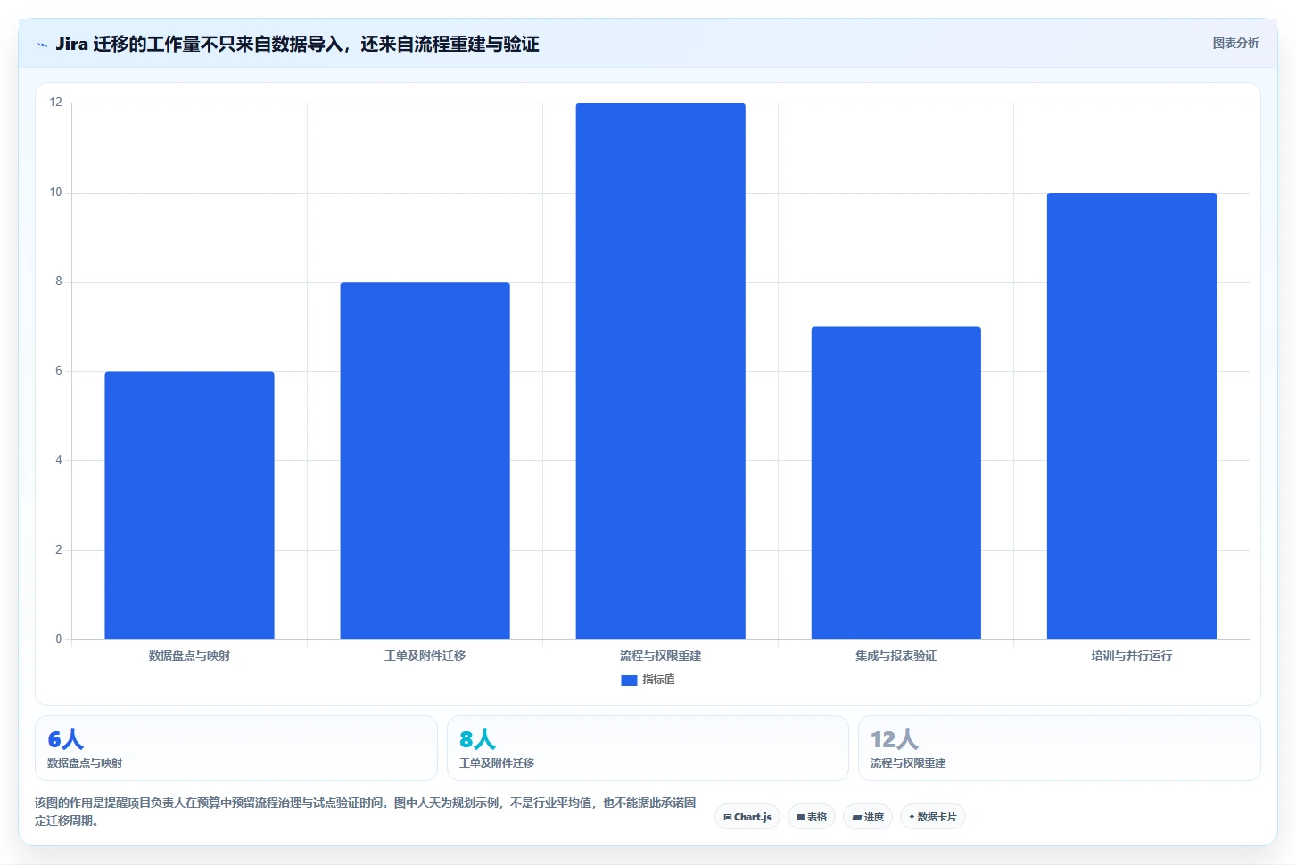Click 工单及附件迁移 caption under 8人
Screen dimensions: 1296x865
pos(497,763)
